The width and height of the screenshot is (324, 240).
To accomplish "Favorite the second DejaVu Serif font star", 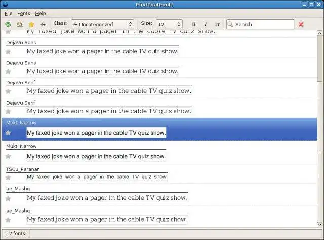I will click(8, 111).
